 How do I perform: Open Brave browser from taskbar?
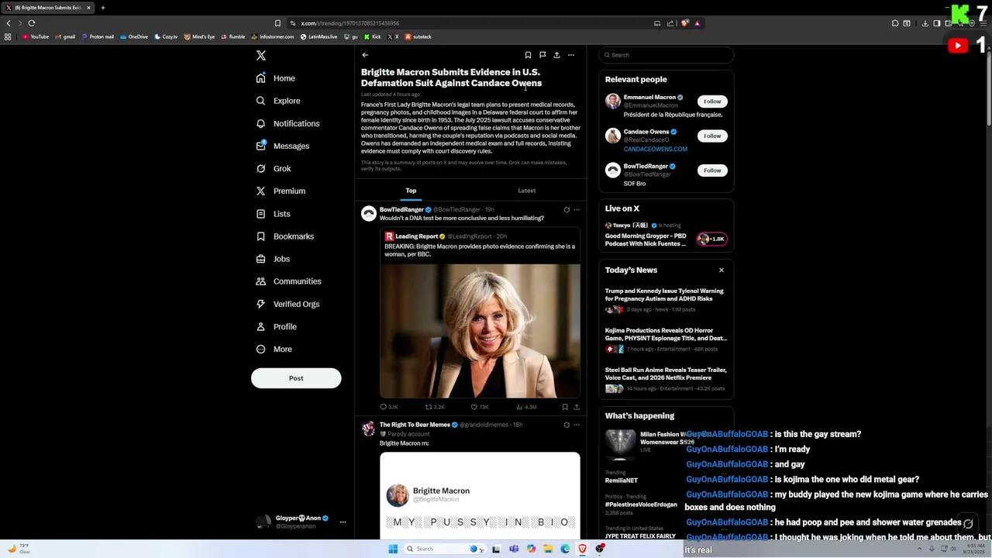point(582,549)
